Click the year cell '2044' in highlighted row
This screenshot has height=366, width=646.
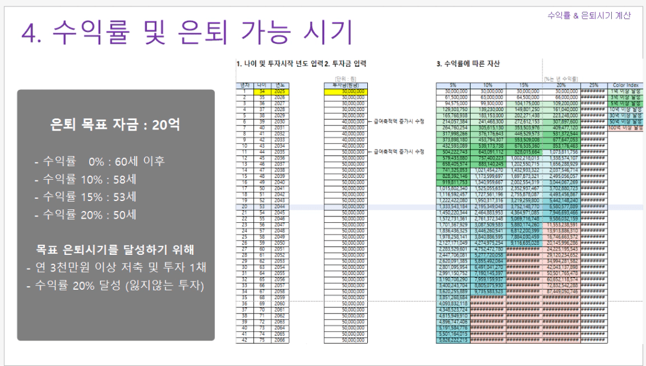[280, 206]
